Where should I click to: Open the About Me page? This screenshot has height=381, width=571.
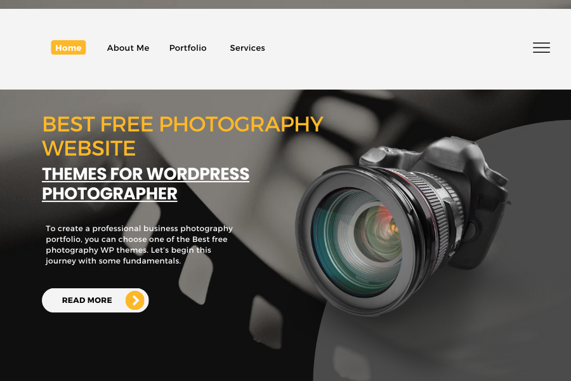coord(128,48)
